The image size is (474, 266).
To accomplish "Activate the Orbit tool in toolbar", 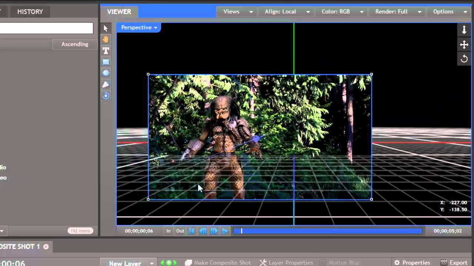I will pyautogui.click(x=106, y=96).
